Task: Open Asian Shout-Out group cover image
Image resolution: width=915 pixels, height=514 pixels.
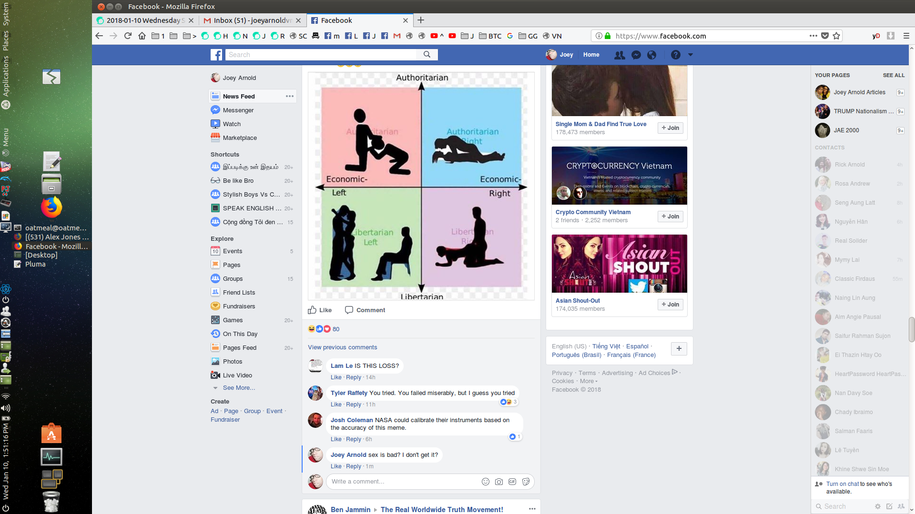Action: pos(619,263)
